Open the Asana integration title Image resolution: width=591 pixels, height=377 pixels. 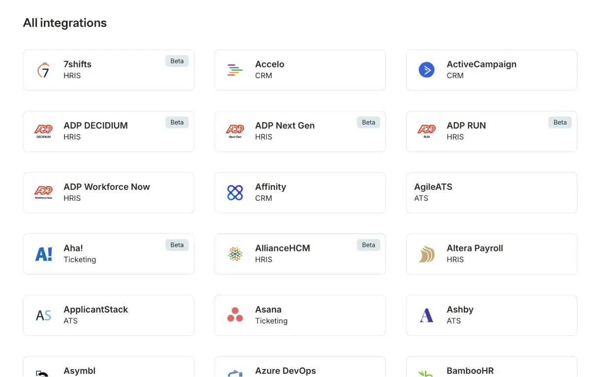[x=268, y=310]
